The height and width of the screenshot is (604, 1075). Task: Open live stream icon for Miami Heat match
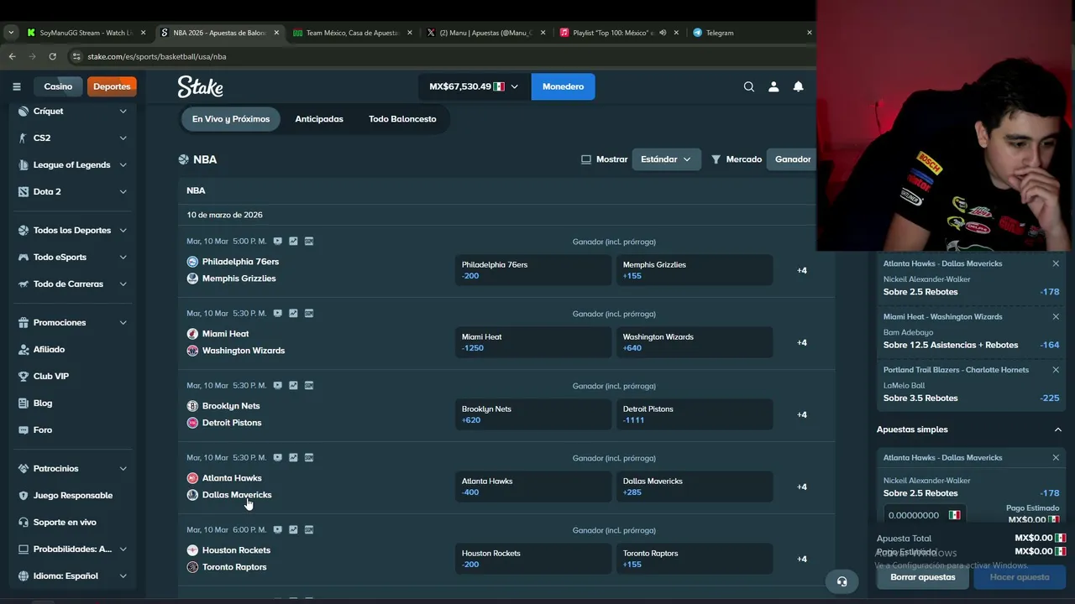[277, 314]
